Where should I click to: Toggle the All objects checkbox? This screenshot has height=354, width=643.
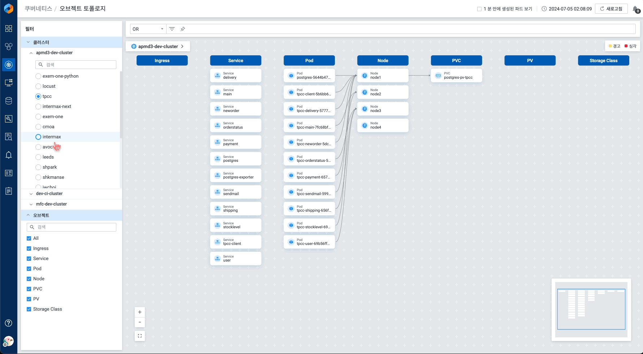[x=29, y=238]
